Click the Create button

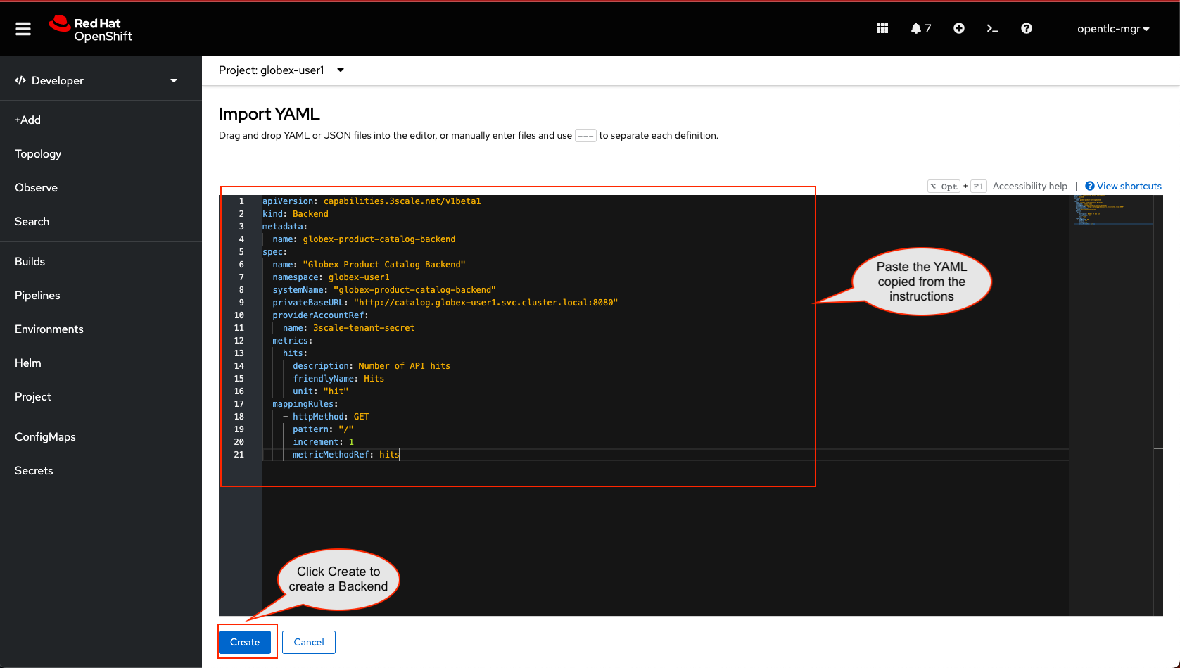(245, 642)
